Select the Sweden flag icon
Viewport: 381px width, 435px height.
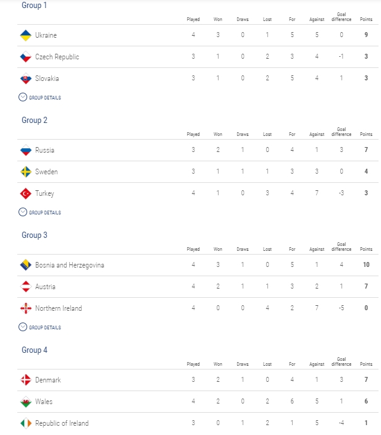point(26,172)
